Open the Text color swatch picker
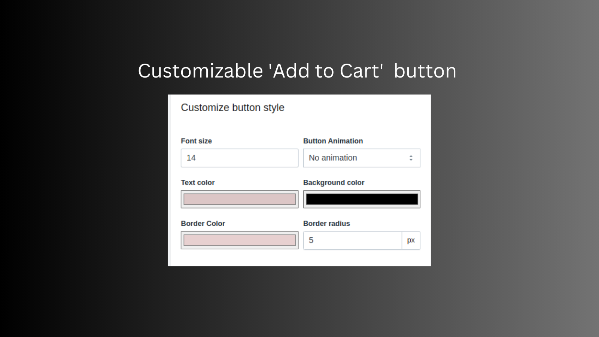599x337 pixels. (x=240, y=199)
